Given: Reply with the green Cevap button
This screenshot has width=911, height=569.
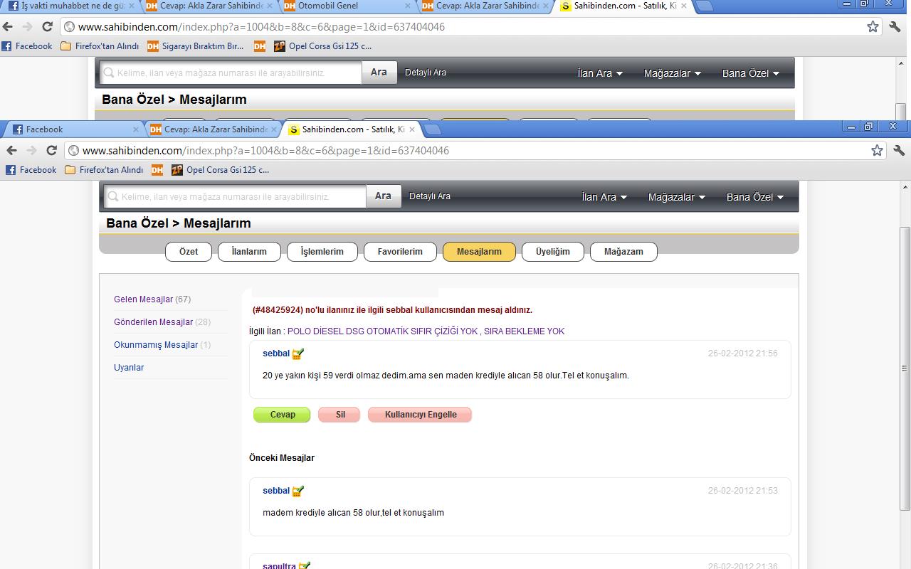Looking at the screenshot, I should click(x=282, y=415).
